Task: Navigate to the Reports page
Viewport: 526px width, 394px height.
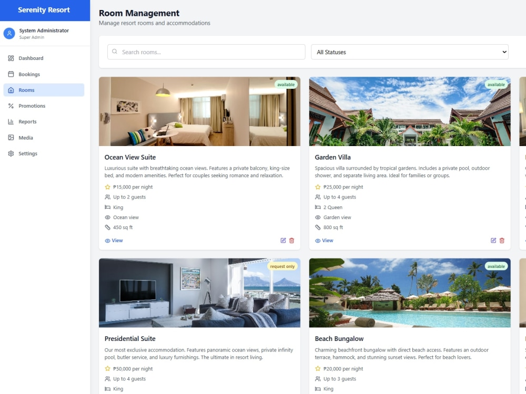Action: point(44,122)
